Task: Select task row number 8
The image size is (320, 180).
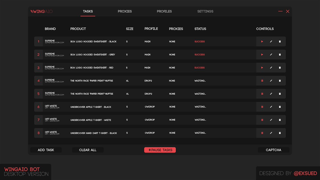Action: click(x=38, y=133)
